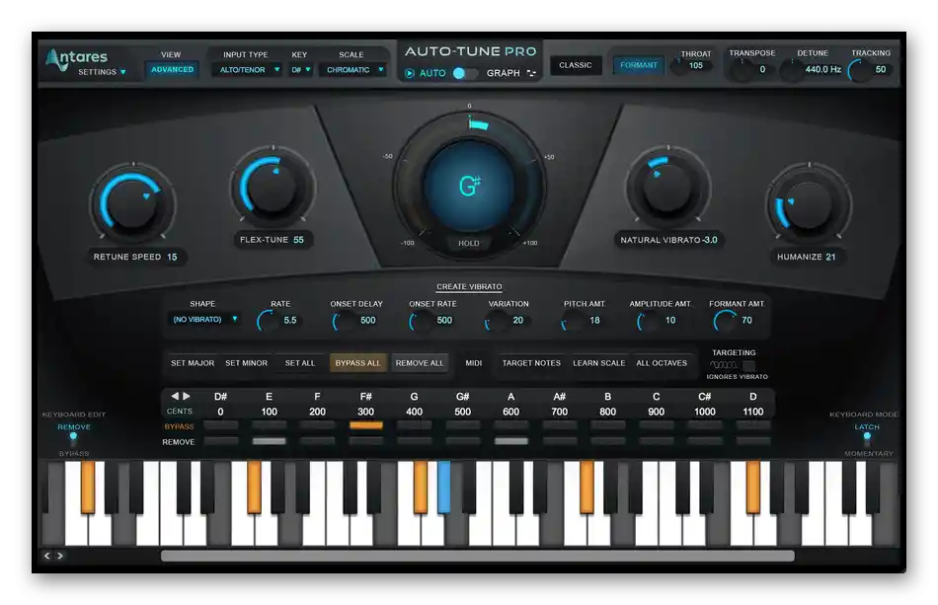This screenshot has width=938, height=605.
Task: Toggle Keyboard Edit Remove/Bypass switch
Action: pos(74,440)
